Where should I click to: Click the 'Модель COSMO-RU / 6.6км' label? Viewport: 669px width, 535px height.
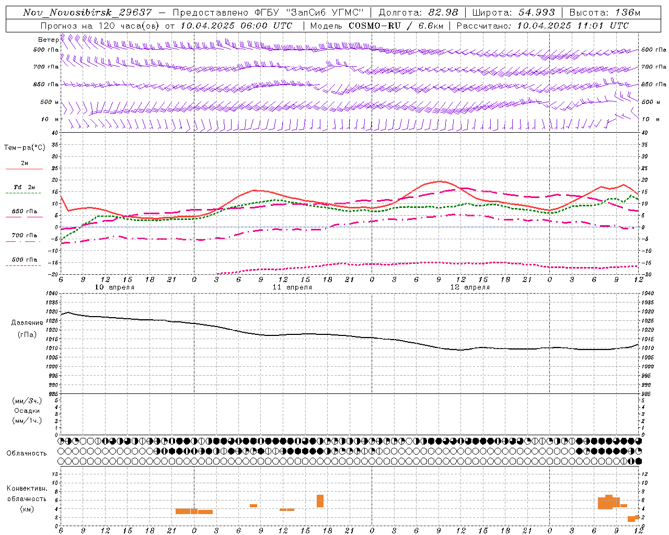(376, 26)
